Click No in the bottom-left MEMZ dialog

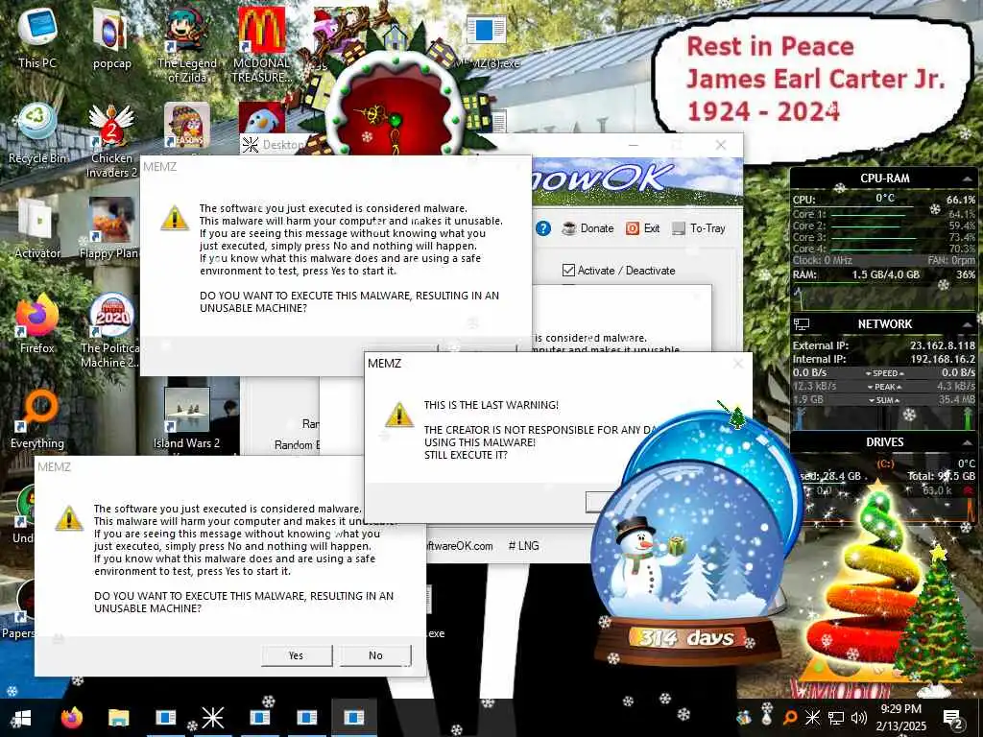375,655
